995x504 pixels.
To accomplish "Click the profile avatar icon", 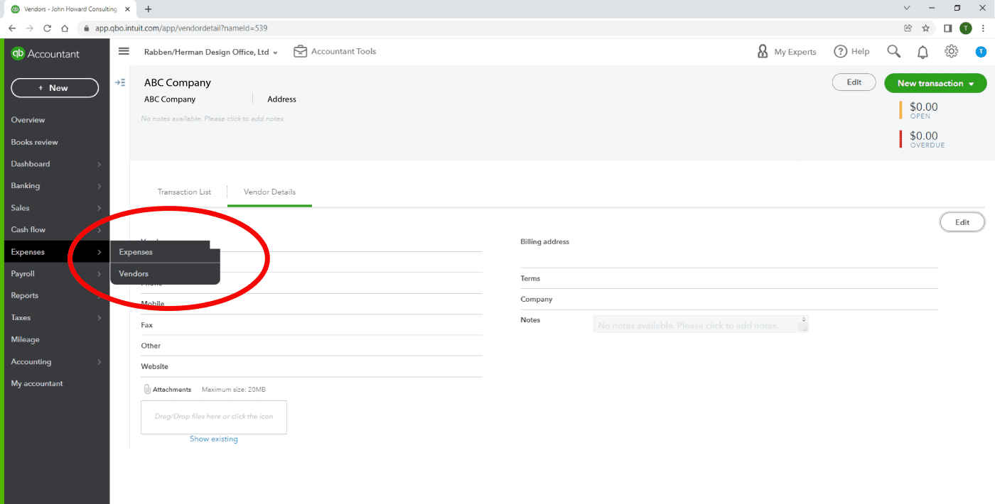I will click(x=981, y=51).
